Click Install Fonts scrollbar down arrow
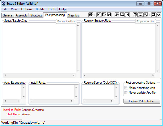 click(x=76, y=97)
